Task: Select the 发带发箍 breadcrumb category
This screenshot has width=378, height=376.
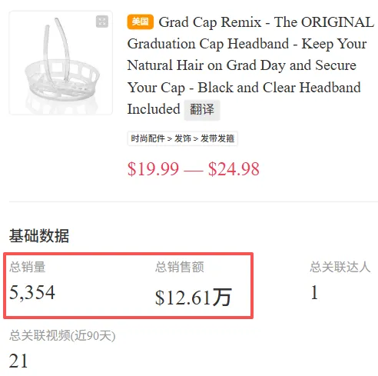Action: tap(217, 138)
